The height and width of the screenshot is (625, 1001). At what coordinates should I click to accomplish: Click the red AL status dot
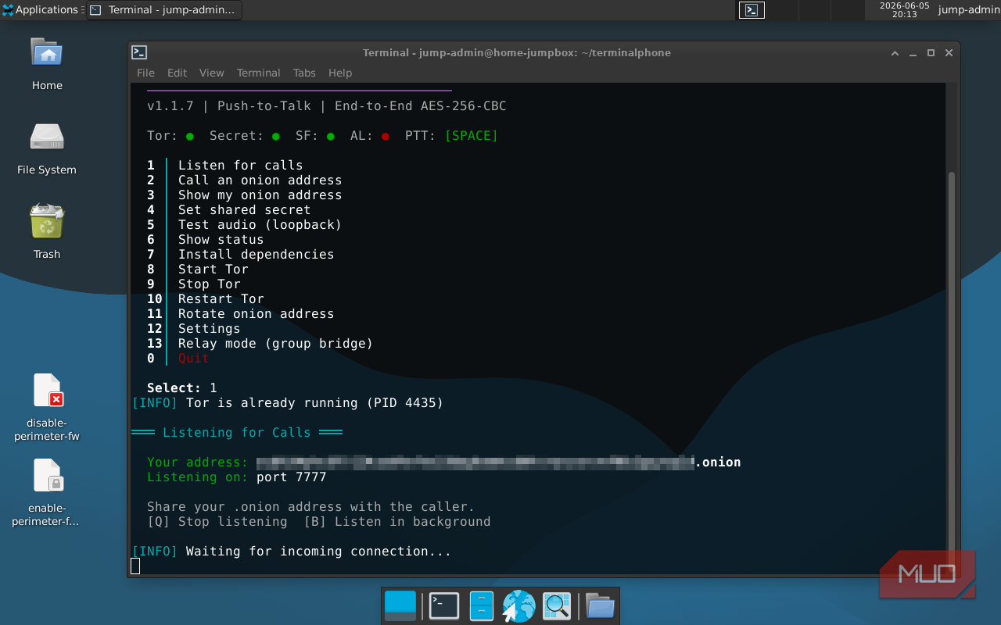click(386, 136)
